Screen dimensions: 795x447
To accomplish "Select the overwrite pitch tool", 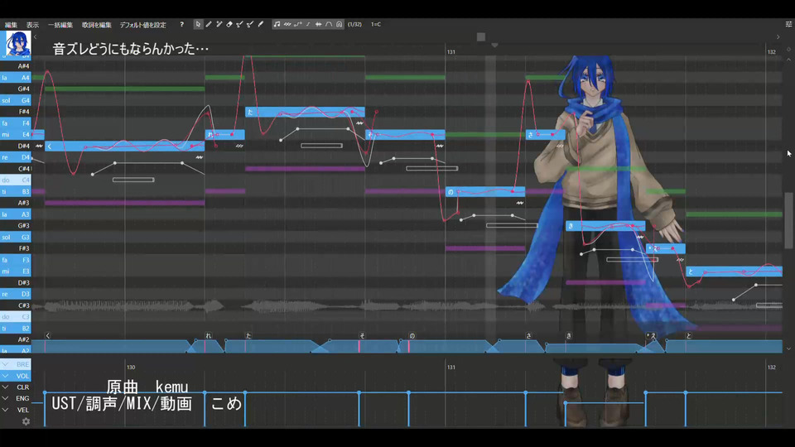I will click(x=250, y=24).
